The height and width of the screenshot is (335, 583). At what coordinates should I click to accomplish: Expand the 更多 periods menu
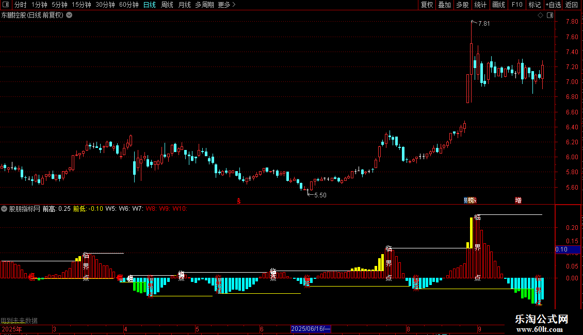(x=226, y=5)
